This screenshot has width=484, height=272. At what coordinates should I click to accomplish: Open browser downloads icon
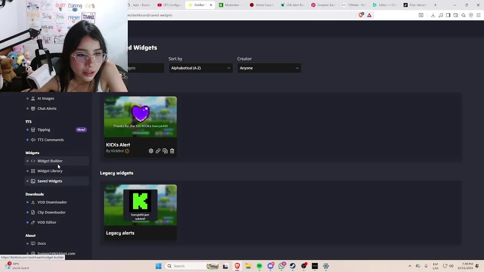433,15
